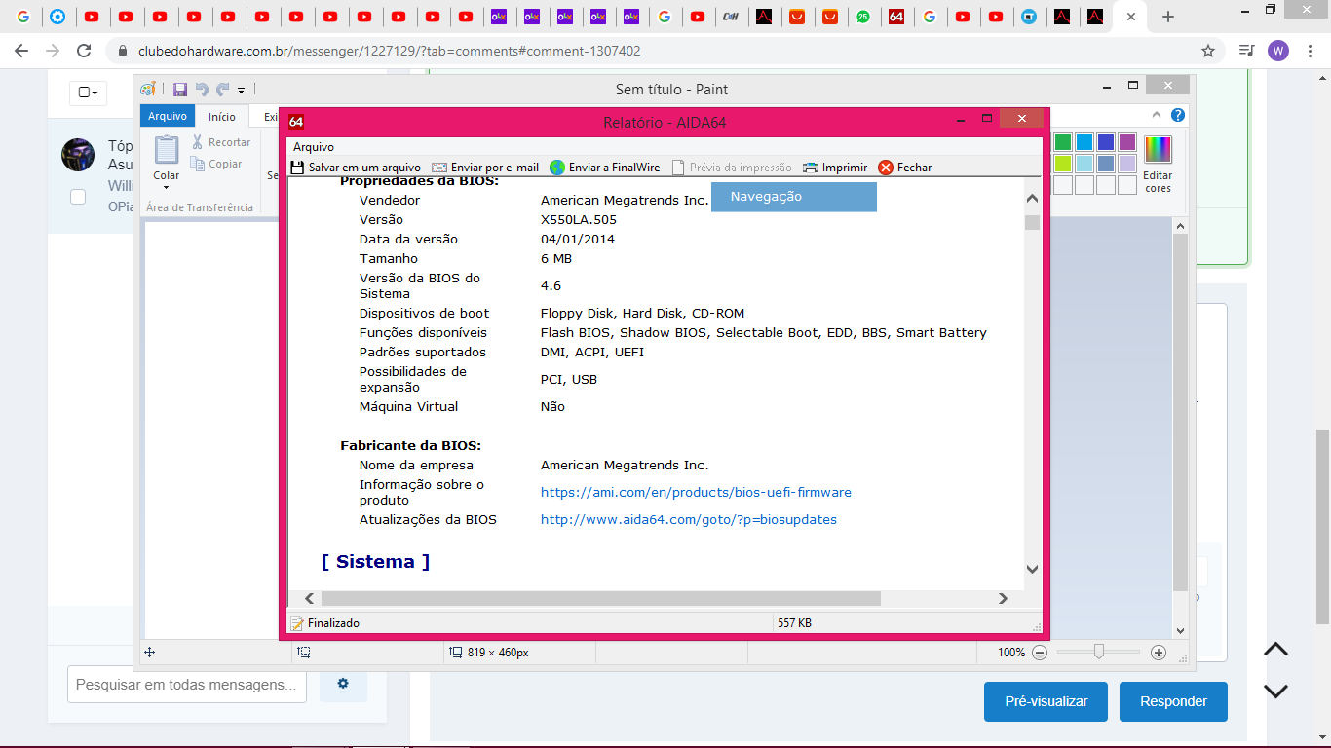The width and height of the screenshot is (1331, 748).
Task: Click Enviar a FinalWire globe button
Action: (604, 168)
